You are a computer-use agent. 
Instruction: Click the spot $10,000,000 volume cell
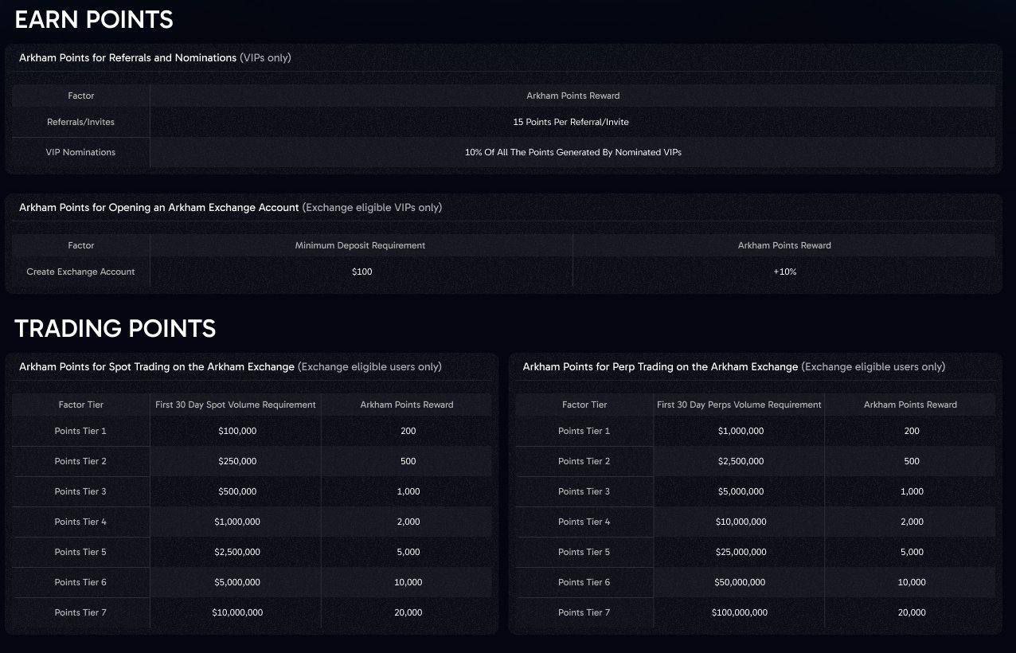[x=237, y=612]
